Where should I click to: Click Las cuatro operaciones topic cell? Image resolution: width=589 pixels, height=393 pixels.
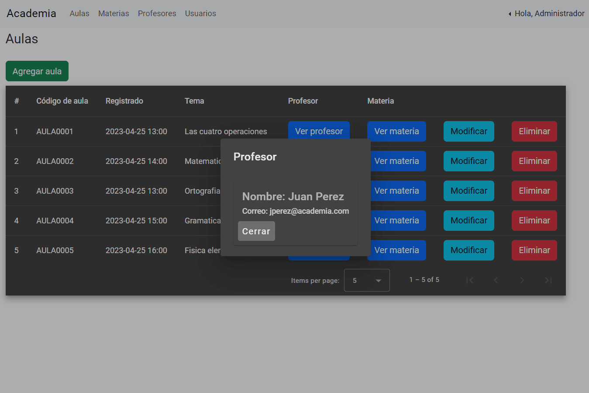(x=226, y=132)
